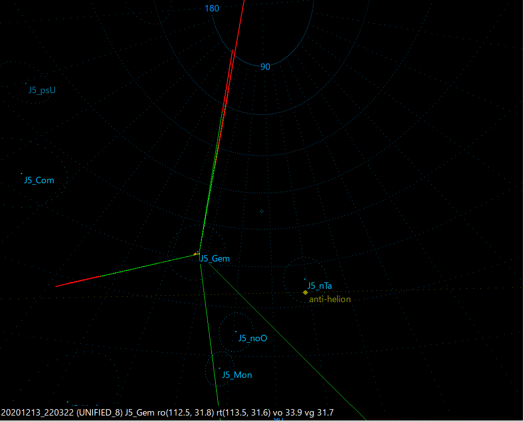Click the small cross at the chart center
The image size is (524, 422).
(262, 211)
